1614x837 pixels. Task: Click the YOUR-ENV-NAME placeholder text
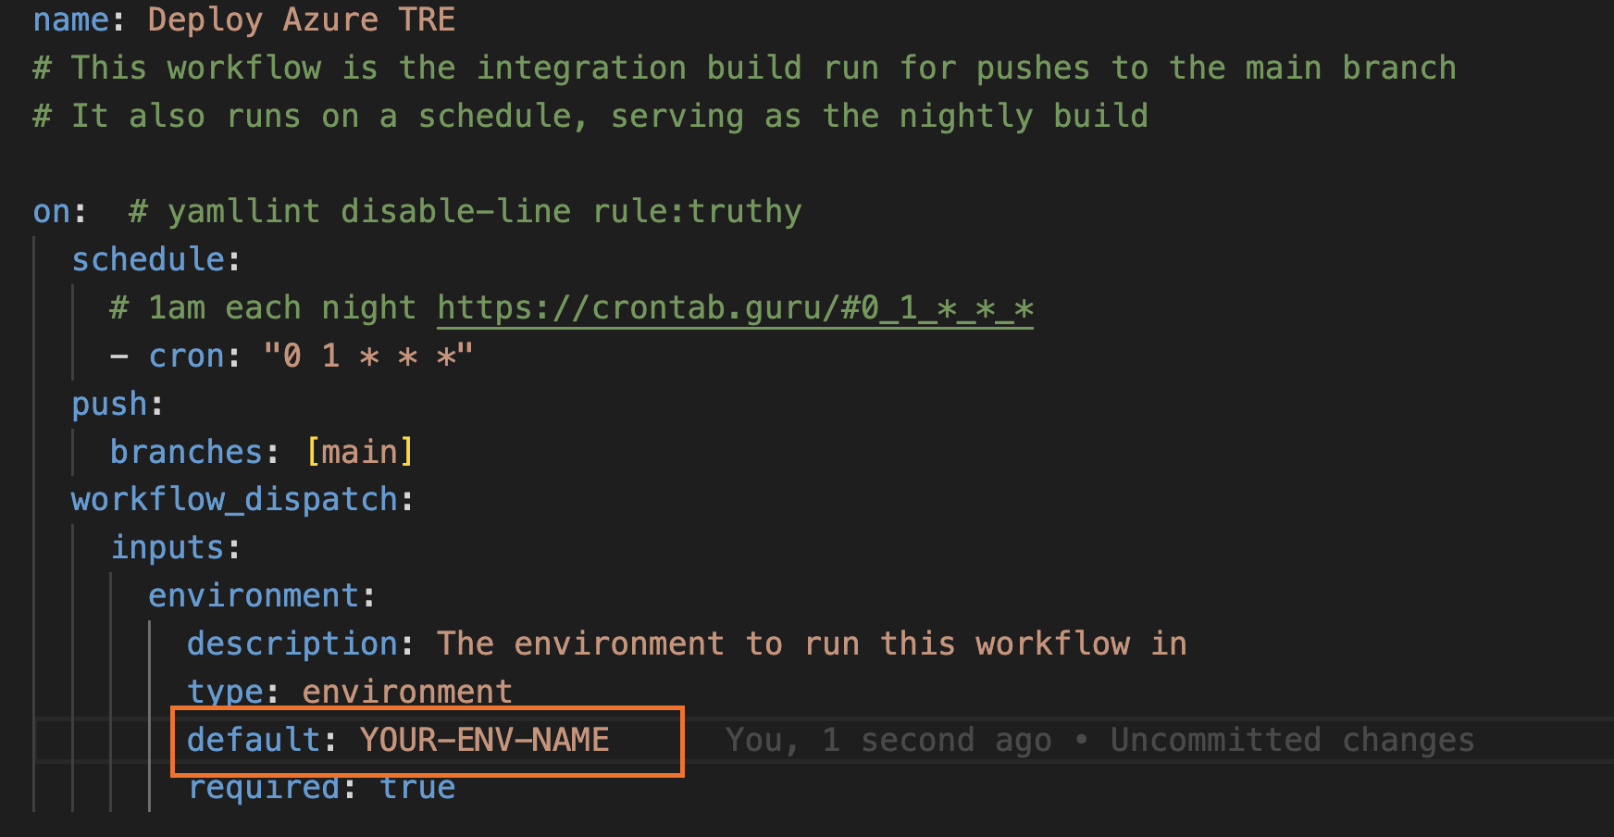point(483,740)
